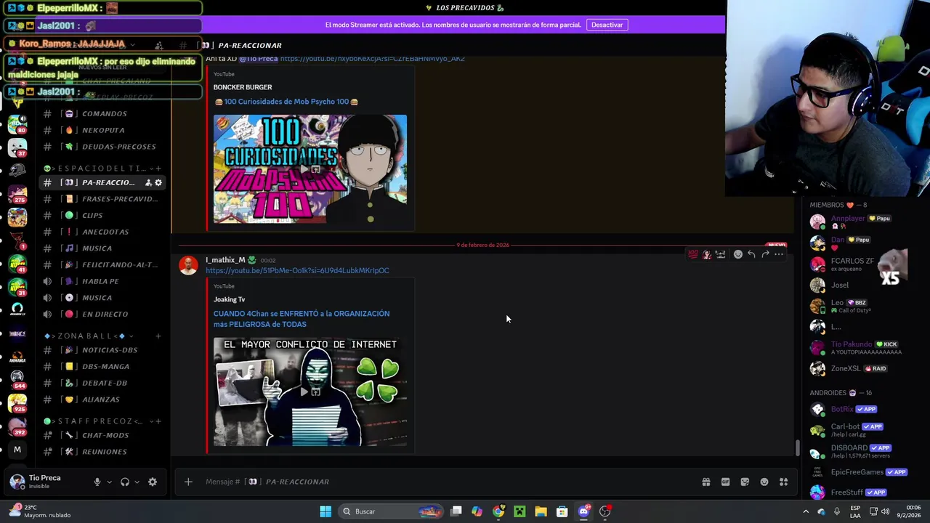Open more options on hovered message
930x523 pixels.
pyautogui.click(x=779, y=254)
